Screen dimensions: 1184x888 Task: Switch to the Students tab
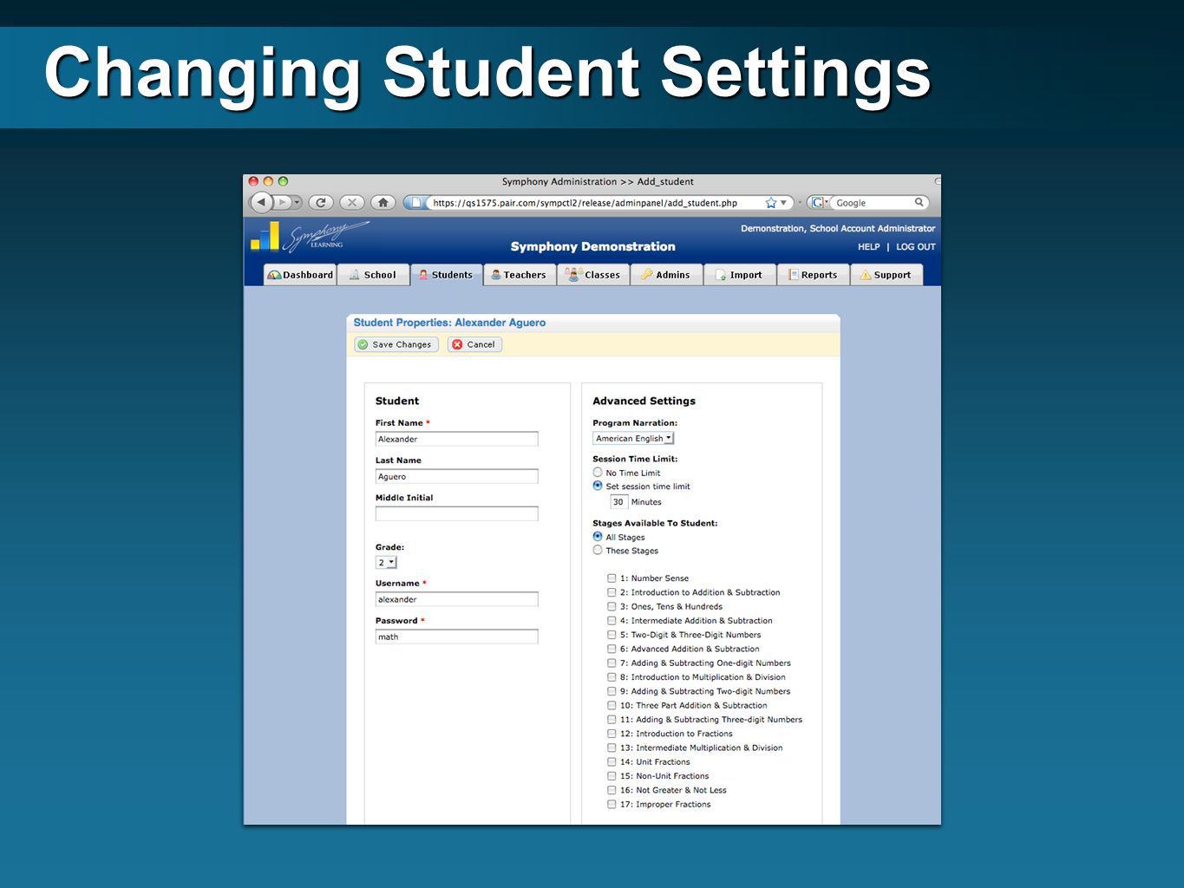(446, 275)
